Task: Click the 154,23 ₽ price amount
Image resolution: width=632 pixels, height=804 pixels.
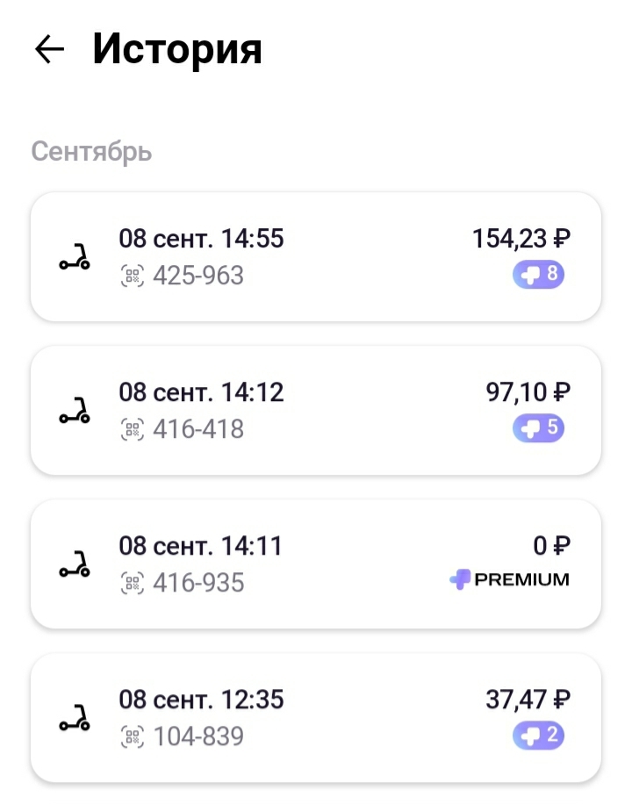Action: (521, 239)
